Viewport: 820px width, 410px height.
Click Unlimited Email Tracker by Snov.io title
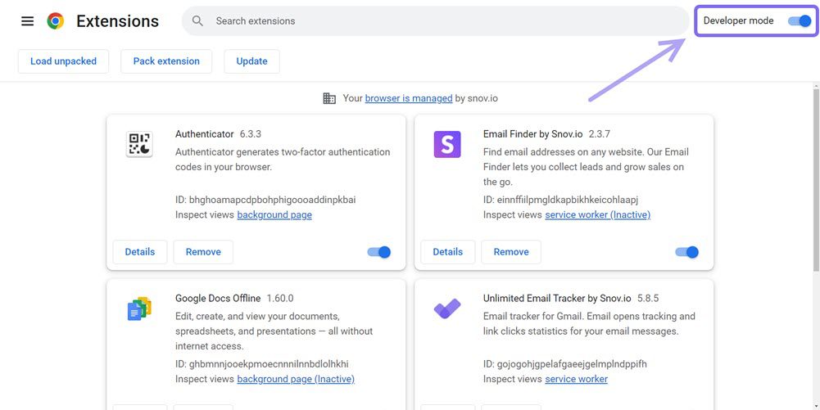tap(558, 298)
